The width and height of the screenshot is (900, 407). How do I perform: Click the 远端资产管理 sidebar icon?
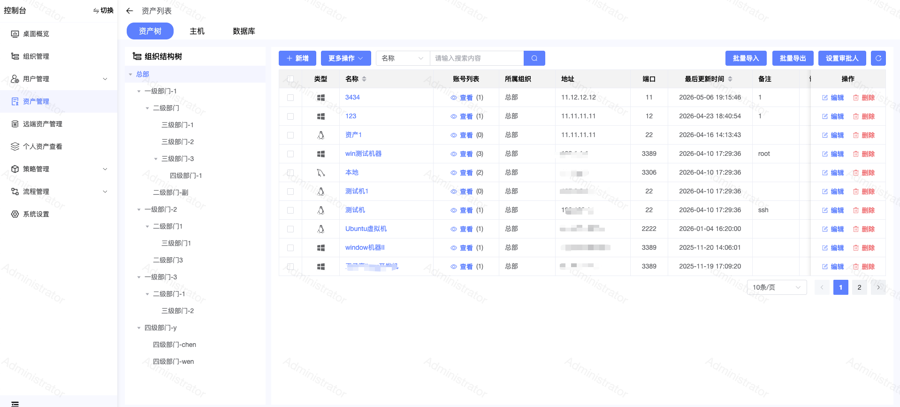[15, 124]
